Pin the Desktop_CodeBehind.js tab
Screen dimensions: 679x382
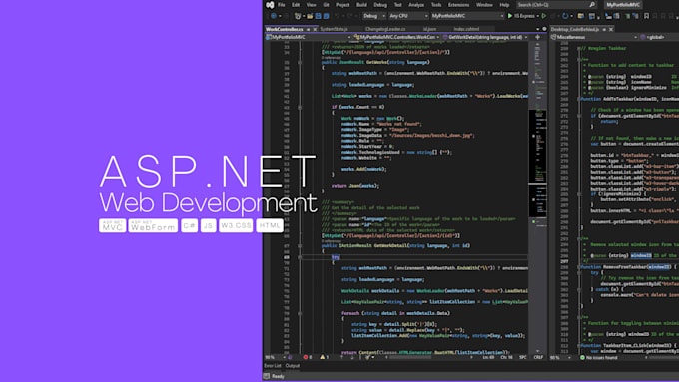604,29
